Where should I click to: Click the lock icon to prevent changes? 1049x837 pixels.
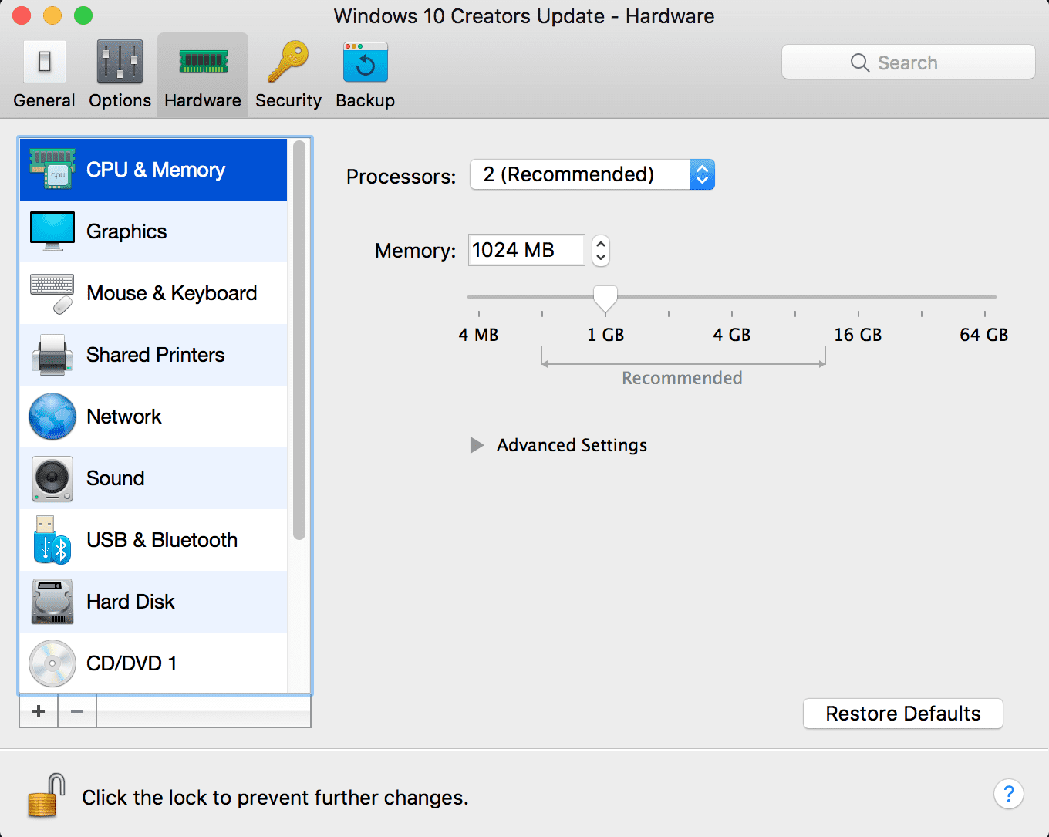point(46,795)
